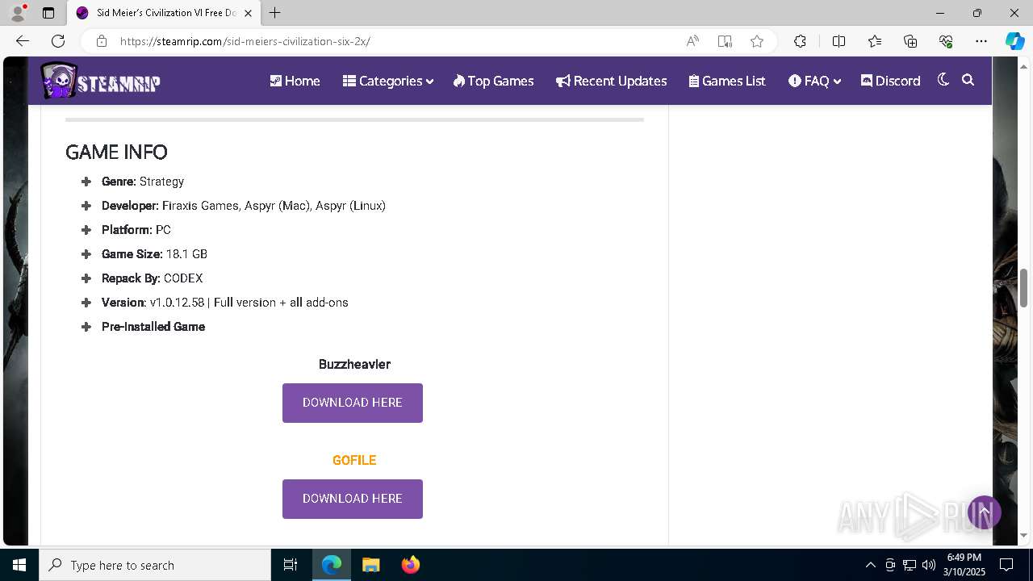Click GOFILE DOWNLOAD HERE button
The image size is (1033, 581).
point(353,499)
